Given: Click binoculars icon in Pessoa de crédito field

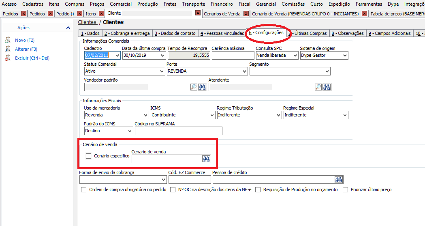Looking at the screenshot, I should [x=339, y=180].
